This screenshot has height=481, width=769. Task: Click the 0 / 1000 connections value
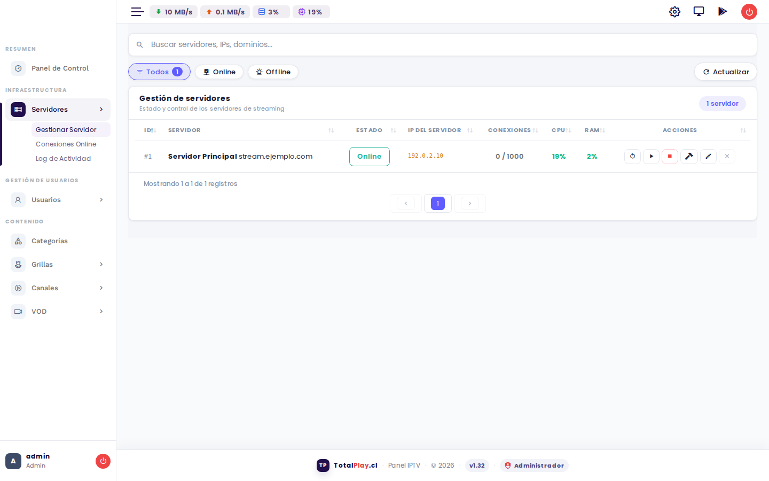(509, 157)
